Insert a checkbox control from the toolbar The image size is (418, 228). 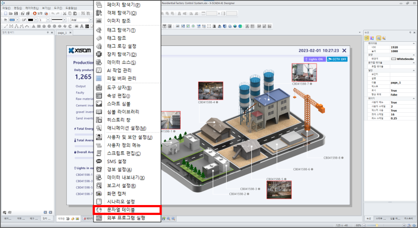tap(188, 26)
